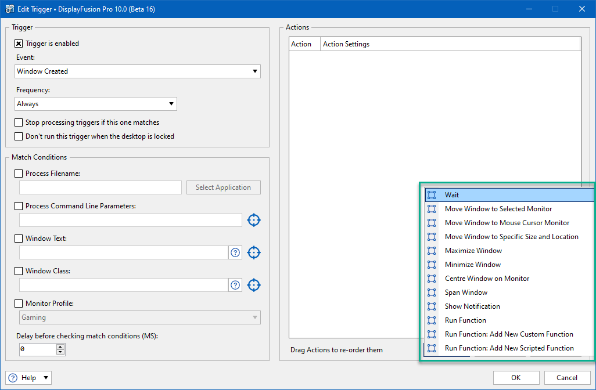
Task: Confirm the trigger with the OK button
Action: 516,378
